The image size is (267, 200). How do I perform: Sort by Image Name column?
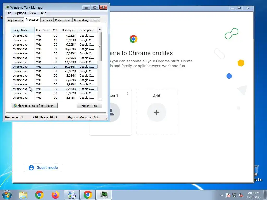(x=23, y=30)
